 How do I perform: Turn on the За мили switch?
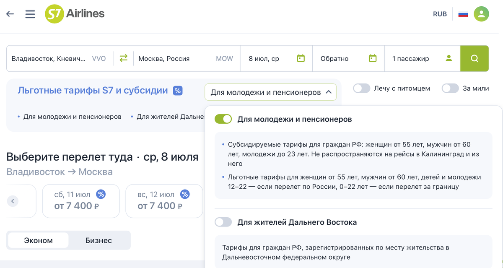[x=451, y=88]
